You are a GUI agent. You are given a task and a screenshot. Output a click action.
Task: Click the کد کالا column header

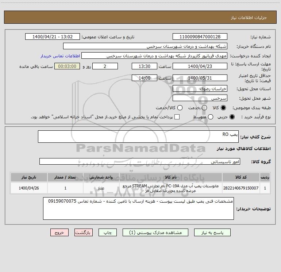pyautogui.click(x=241, y=177)
